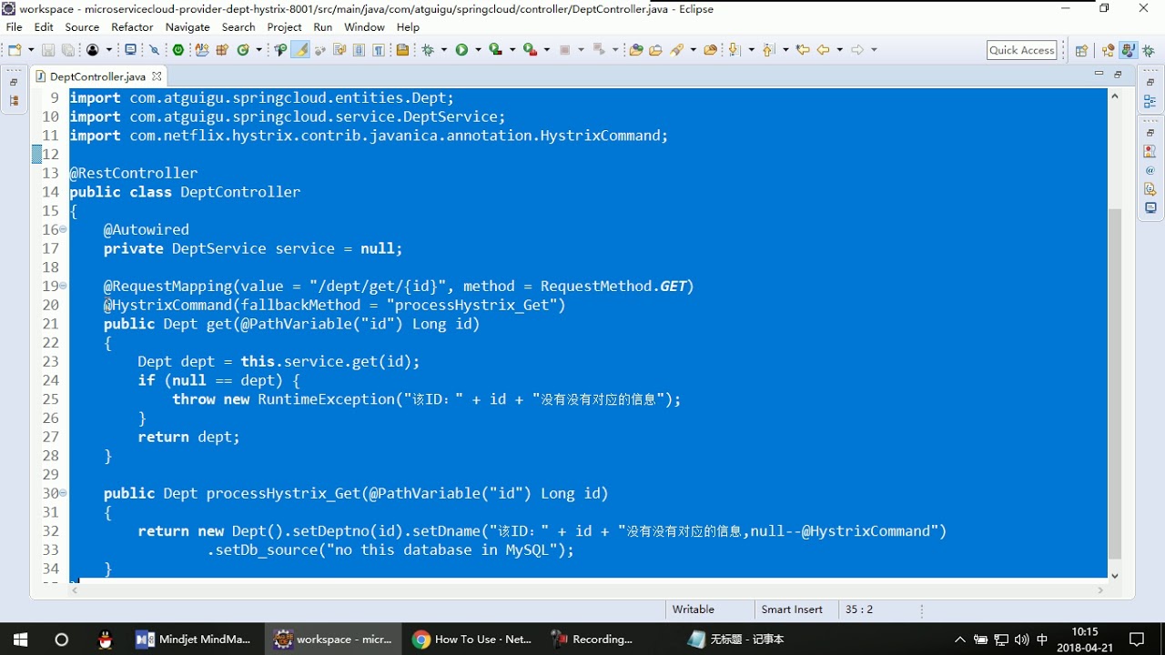1165x655 pixels.
Task: Open the Javadoc @ view icon
Action: (x=1150, y=170)
